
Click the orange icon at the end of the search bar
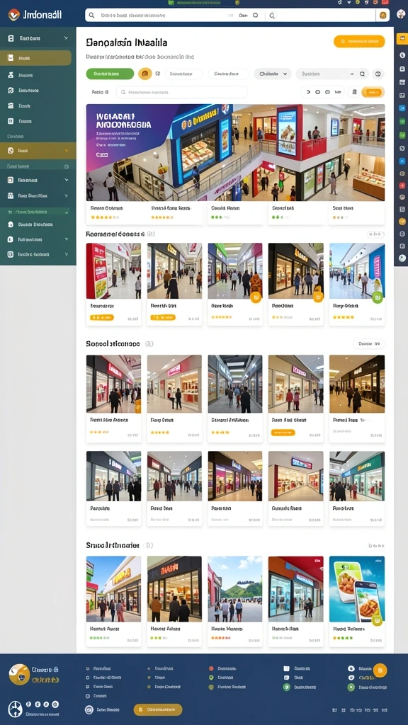point(382,16)
